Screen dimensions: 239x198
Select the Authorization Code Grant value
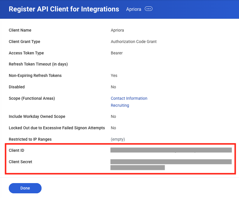133,42
